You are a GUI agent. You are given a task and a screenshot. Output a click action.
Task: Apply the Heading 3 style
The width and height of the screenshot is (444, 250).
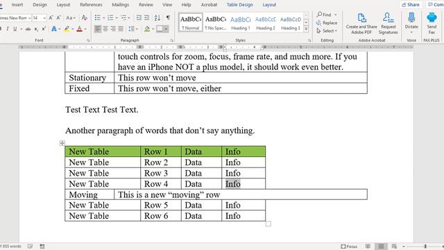(x=291, y=22)
